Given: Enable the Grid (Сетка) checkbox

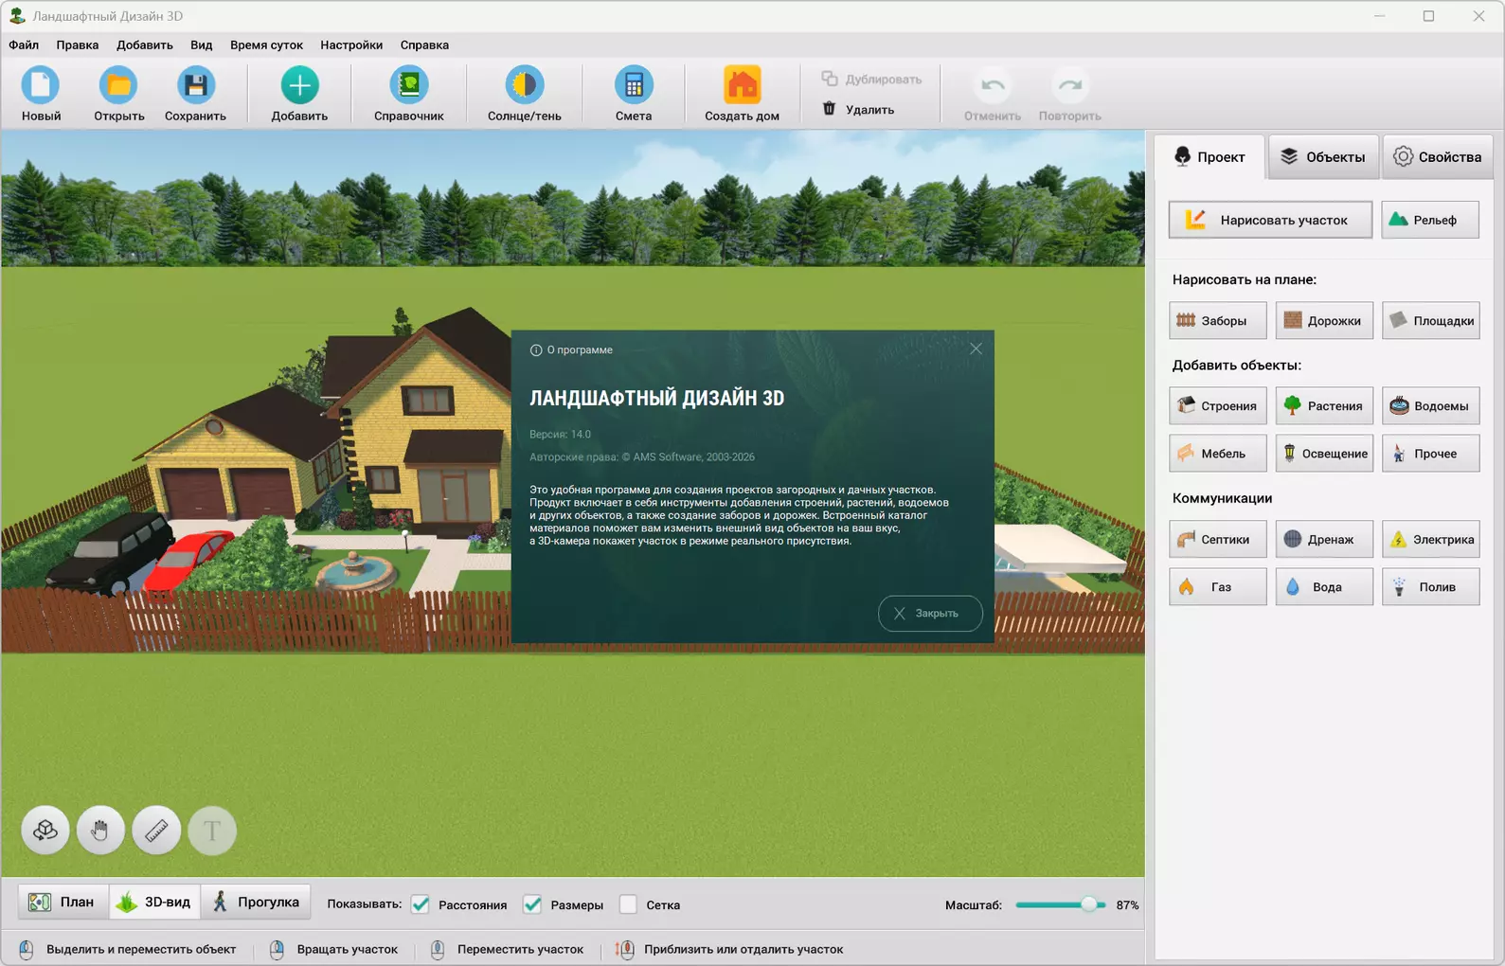Looking at the screenshot, I should 628,904.
